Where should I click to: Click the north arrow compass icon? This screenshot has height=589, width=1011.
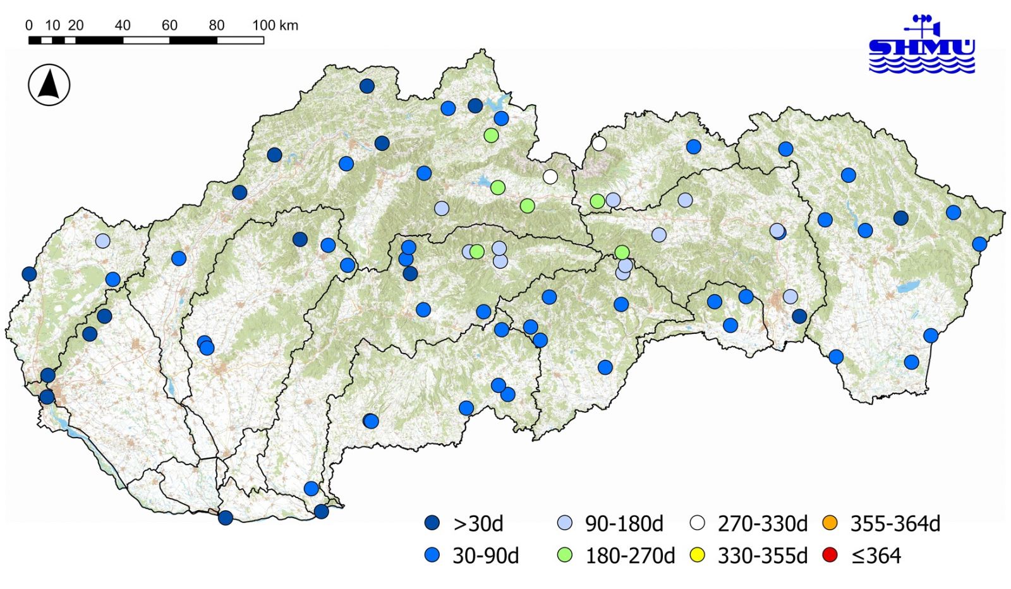49,85
